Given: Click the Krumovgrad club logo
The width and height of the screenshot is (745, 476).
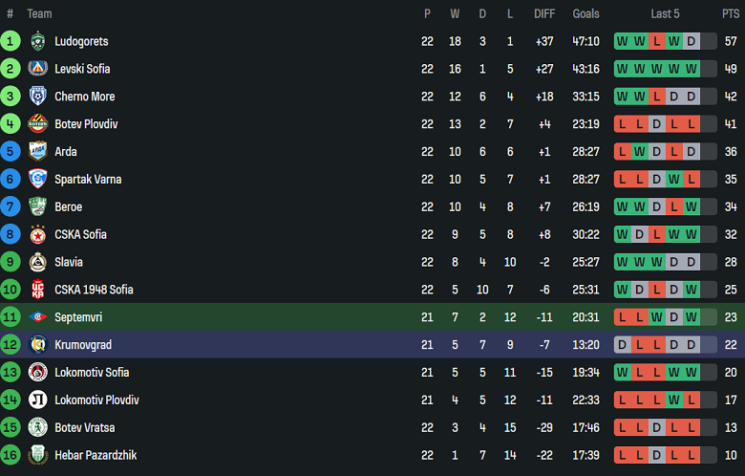Looking at the screenshot, I should click(x=37, y=345).
